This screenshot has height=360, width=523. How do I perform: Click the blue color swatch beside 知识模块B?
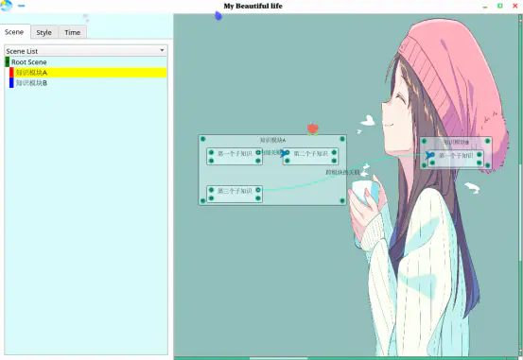(11, 82)
